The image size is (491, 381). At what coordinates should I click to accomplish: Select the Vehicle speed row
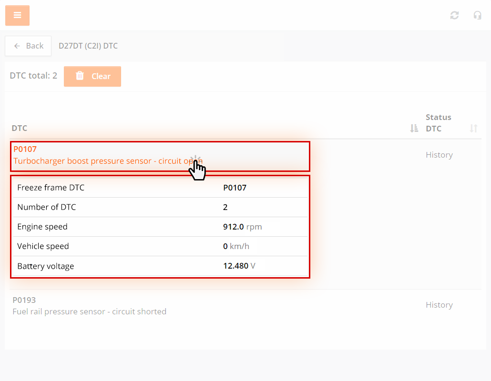[160, 246]
